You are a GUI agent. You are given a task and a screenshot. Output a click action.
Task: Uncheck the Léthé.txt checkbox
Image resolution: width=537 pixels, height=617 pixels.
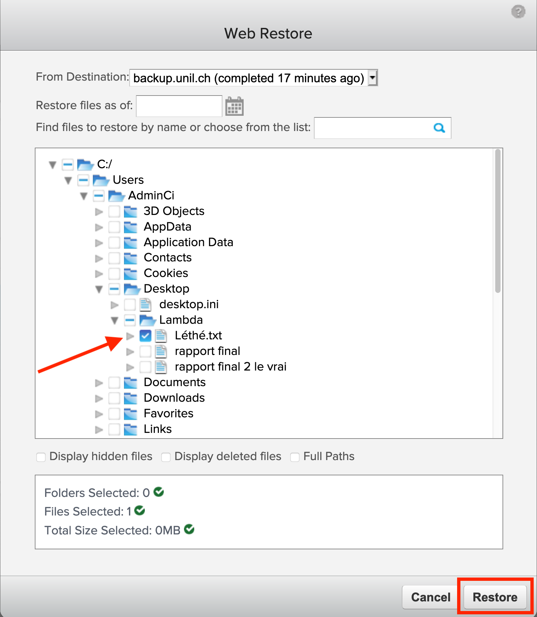coord(145,336)
